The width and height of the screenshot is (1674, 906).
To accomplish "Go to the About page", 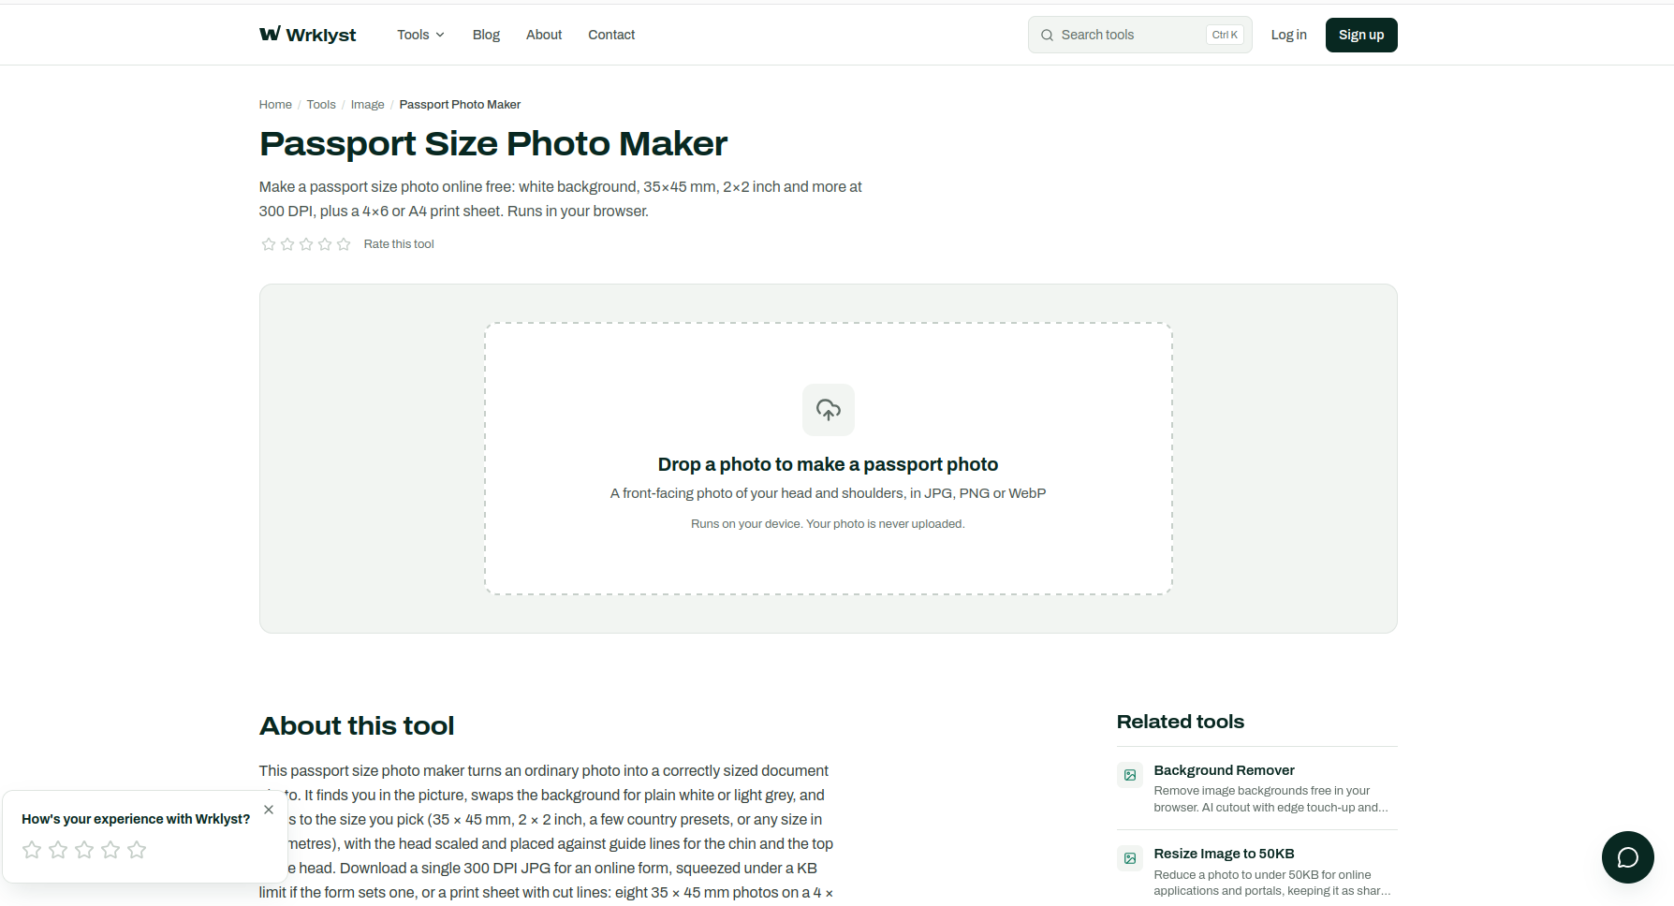I will click(x=544, y=35).
